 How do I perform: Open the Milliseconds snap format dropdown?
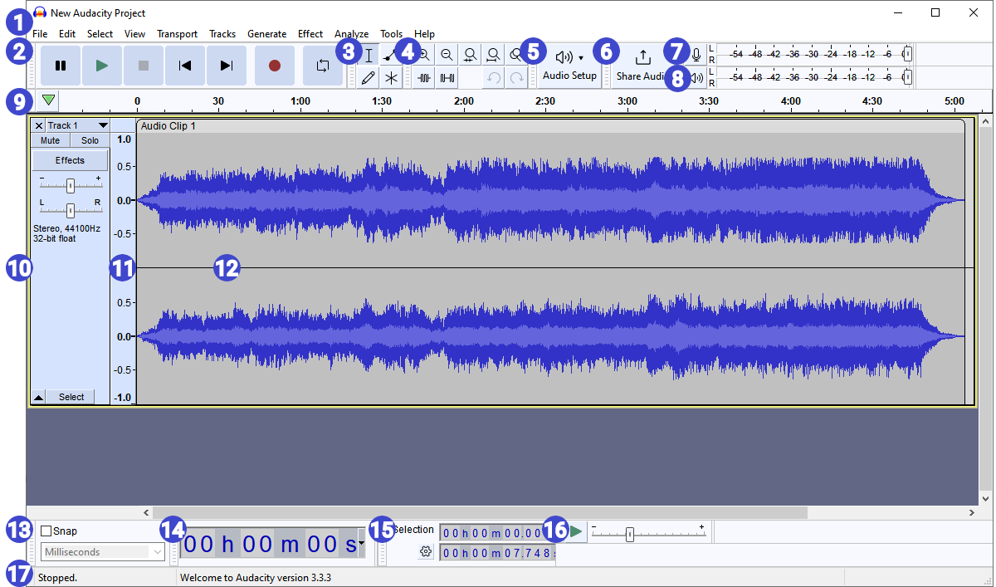[101, 551]
